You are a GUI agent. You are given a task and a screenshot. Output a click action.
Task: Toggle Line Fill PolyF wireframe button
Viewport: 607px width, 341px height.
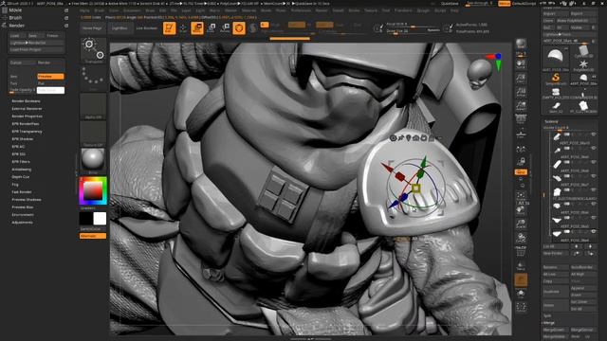[x=521, y=251]
